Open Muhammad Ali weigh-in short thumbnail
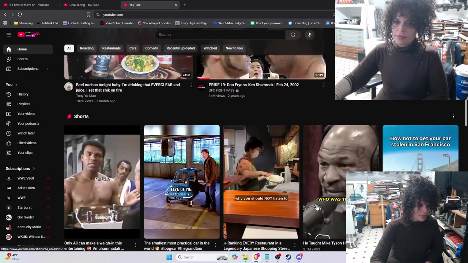 pos(102,182)
